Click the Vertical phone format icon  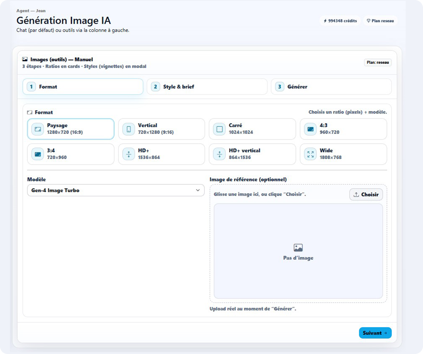[128, 129]
